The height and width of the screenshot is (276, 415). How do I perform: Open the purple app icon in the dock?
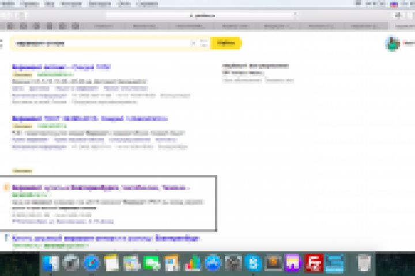[293, 263]
